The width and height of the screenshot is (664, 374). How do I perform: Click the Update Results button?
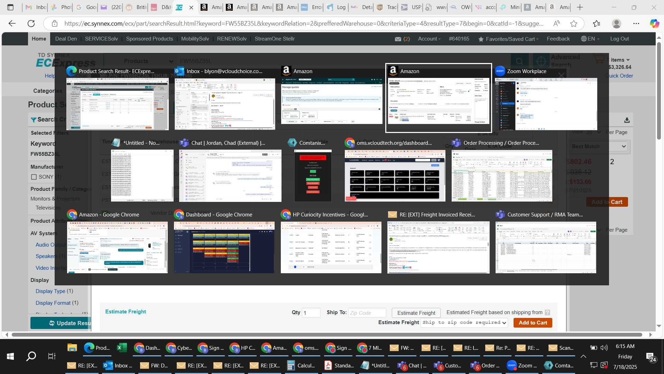61,323
